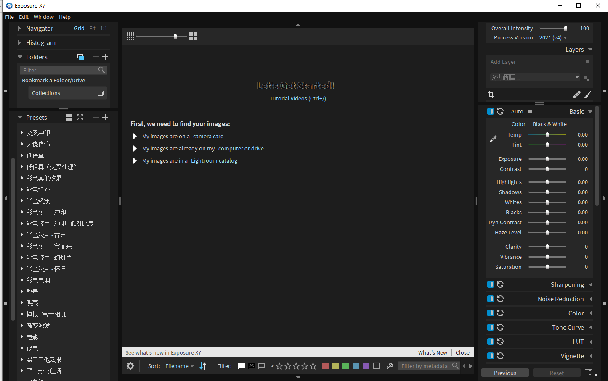The width and height of the screenshot is (608, 381).
Task: Open the settings gear in bottom toolbar
Action: coord(130,366)
